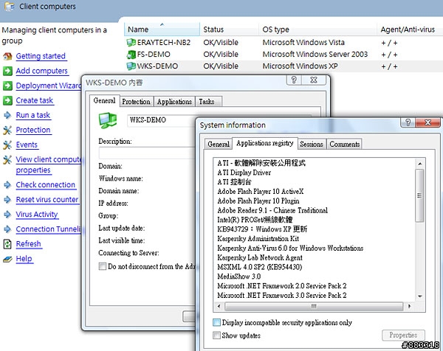Click the Events tools icon
Viewport: 443px width, 351px height.
pyautogui.click(x=7, y=145)
